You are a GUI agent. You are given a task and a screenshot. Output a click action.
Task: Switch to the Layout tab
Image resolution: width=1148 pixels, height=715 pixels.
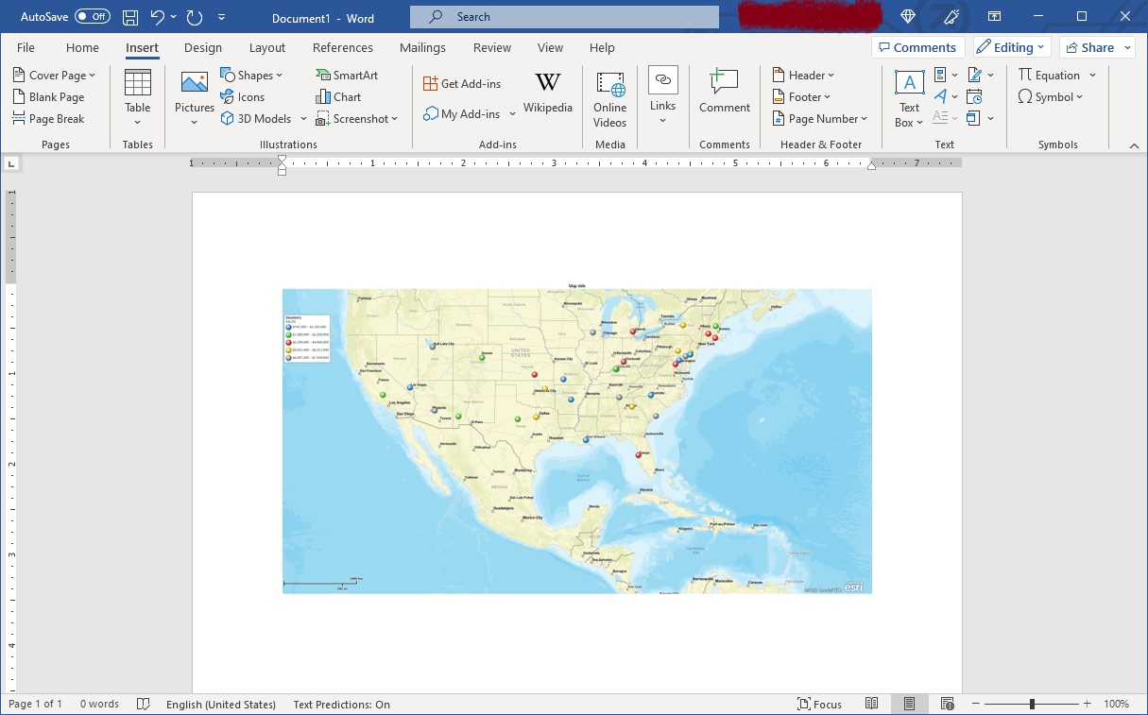[x=267, y=47]
